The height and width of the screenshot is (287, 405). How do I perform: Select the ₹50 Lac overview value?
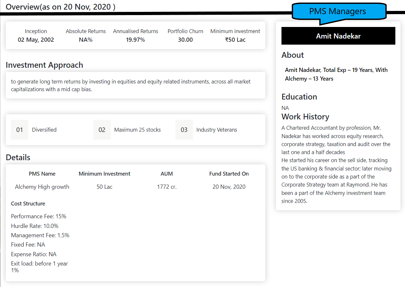pos(235,40)
